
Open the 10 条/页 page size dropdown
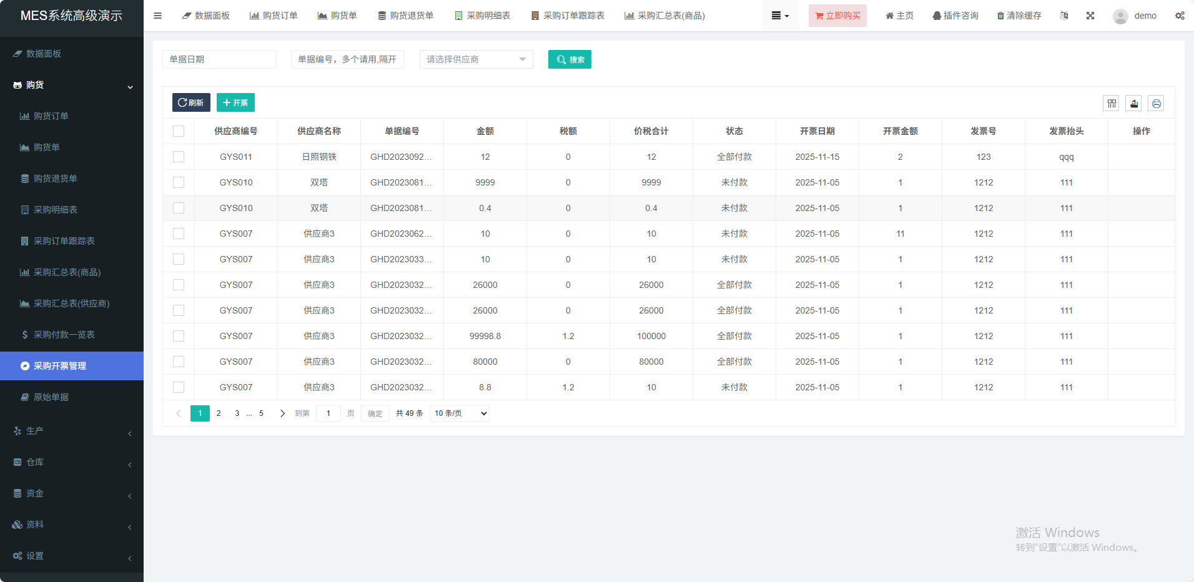click(x=460, y=413)
